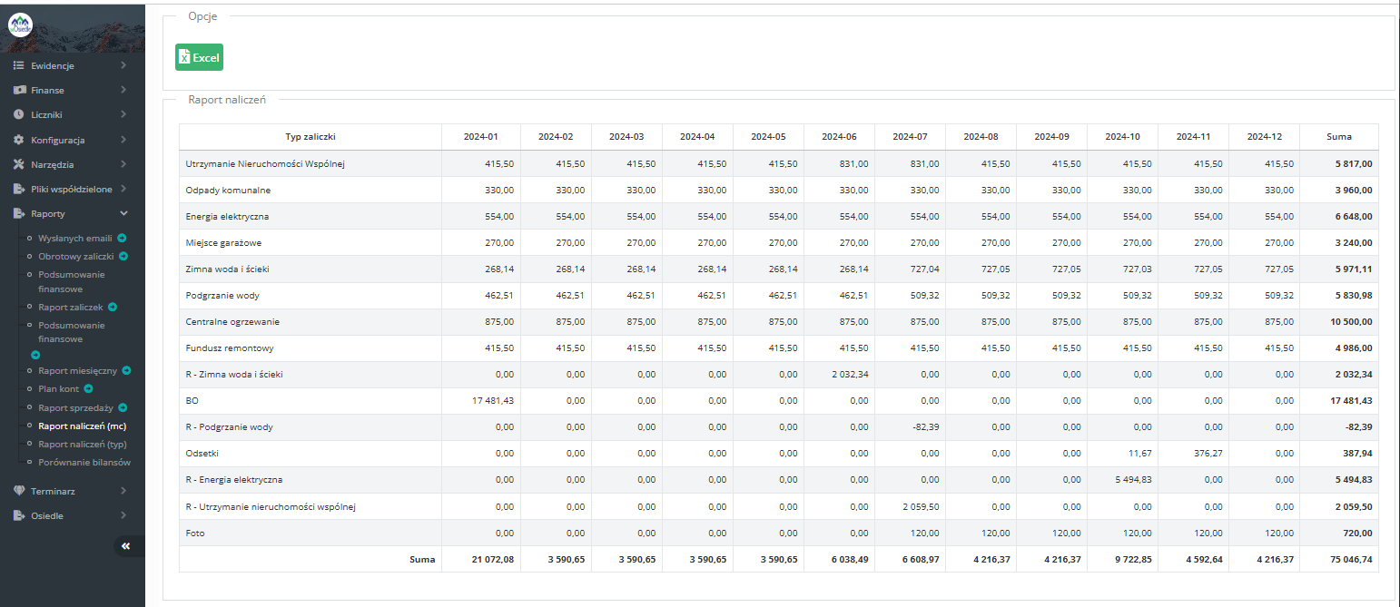Open the Raport sprzedaży link
Screen dimensions: 1400x607
[75, 408]
